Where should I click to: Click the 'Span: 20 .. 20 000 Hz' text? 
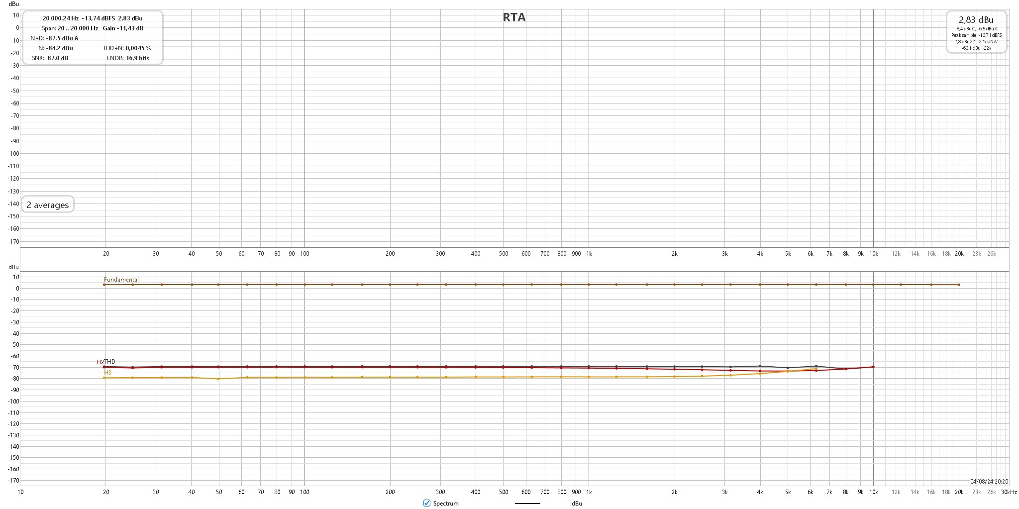pyautogui.click(x=70, y=28)
